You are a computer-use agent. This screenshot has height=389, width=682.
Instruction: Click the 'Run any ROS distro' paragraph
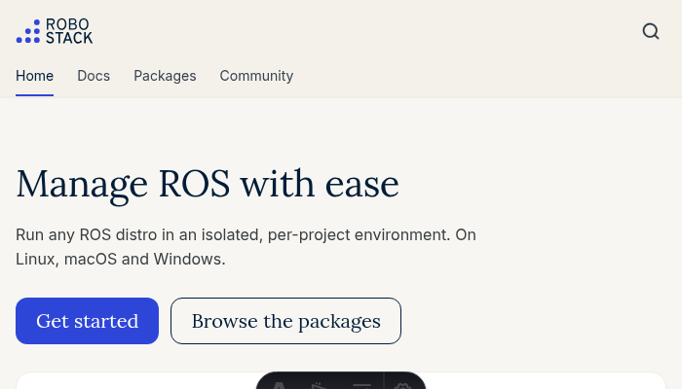coord(246,247)
